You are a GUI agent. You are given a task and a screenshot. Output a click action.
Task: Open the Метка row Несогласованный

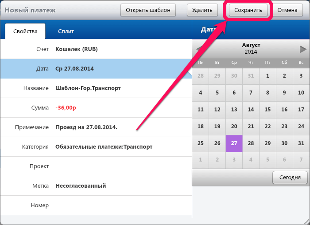tap(96, 186)
